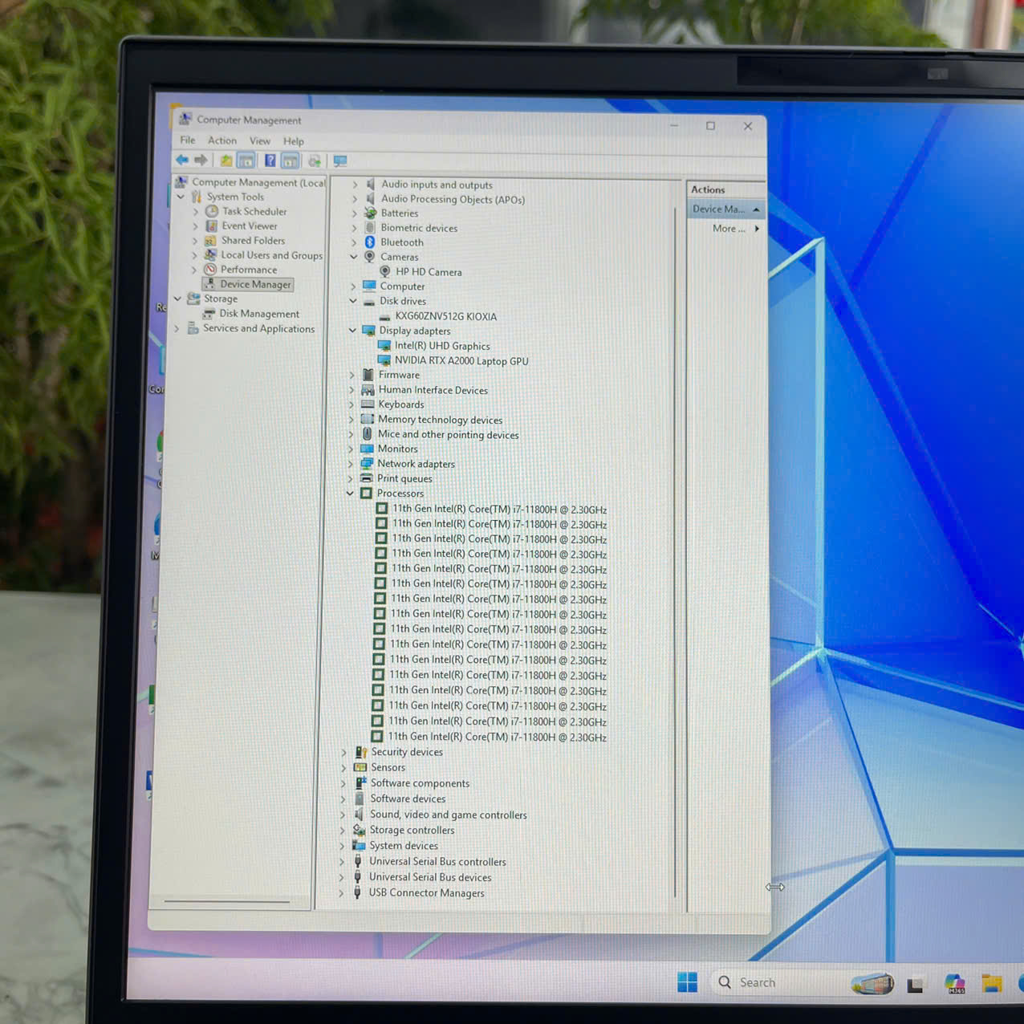Click the Scan for hardware changes monitor icon
1024x1024 pixels.
pos(340,161)
